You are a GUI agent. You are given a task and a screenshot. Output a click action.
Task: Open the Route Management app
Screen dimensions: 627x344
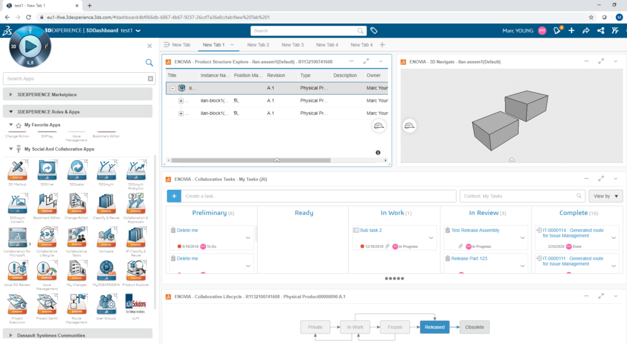point(77,305)
